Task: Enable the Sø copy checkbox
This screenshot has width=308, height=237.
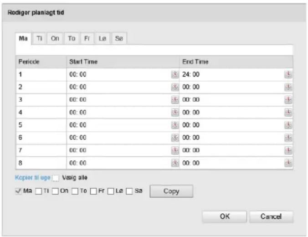Action: [129, 191]
